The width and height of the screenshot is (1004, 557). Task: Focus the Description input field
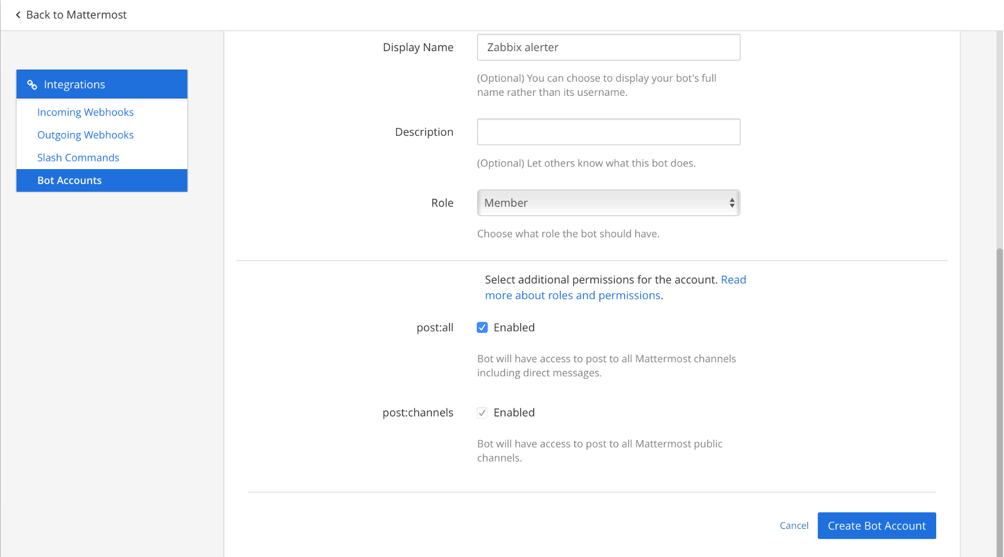click(608, 132)
